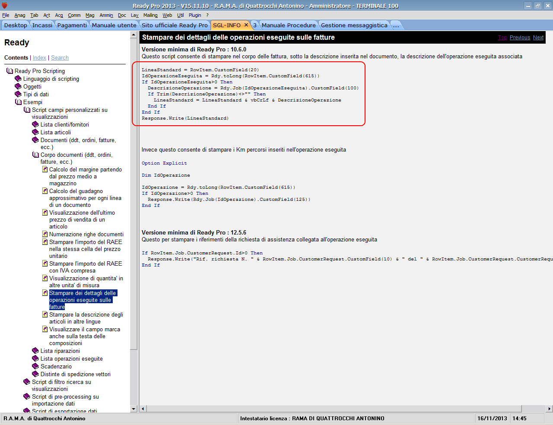Open Documenti (ddt, ordini, fatture) tree item

coord(78,143)
